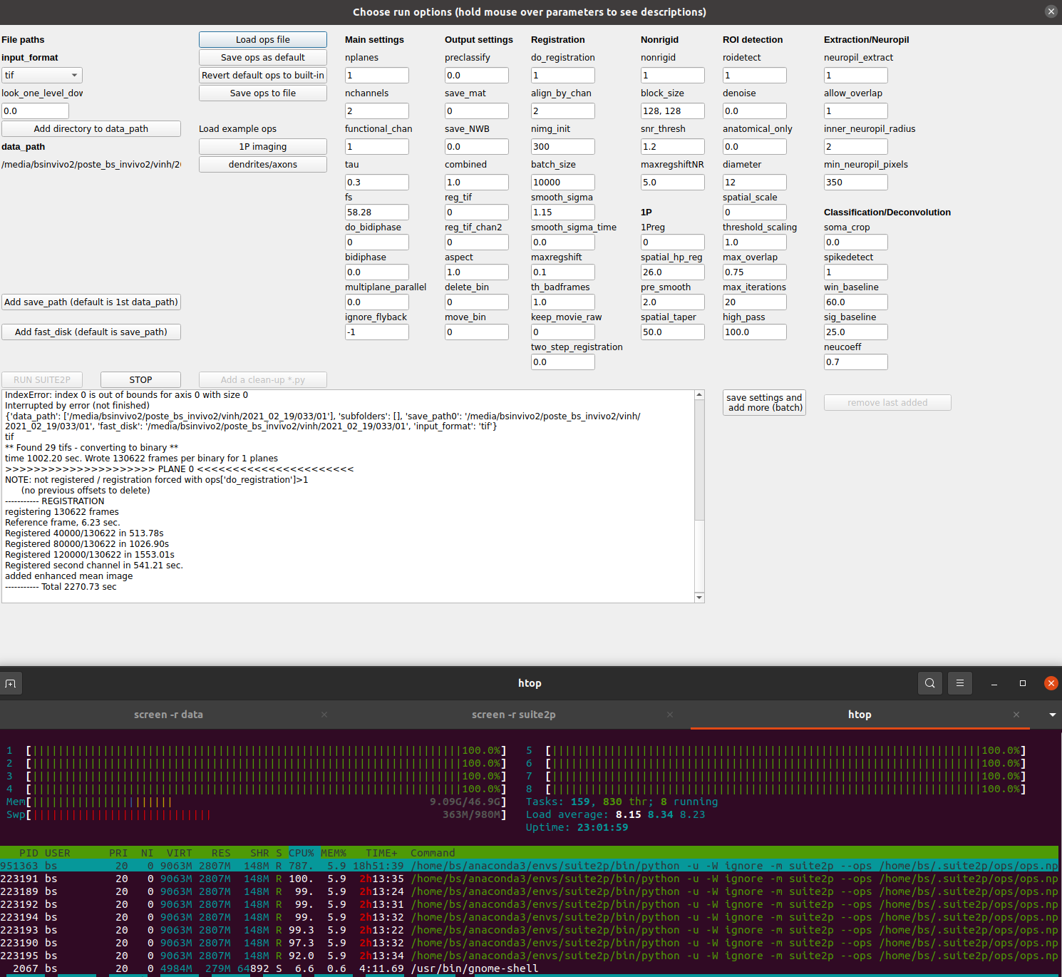Screen dimensions: 1062x977
Task: Click the nplanes input field
Action: tap(376, 75)
